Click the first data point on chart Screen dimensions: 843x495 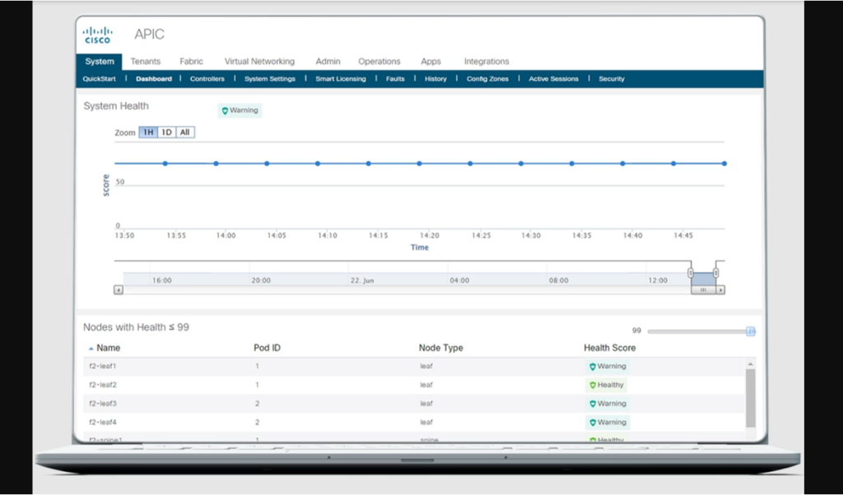click(165, 164)
